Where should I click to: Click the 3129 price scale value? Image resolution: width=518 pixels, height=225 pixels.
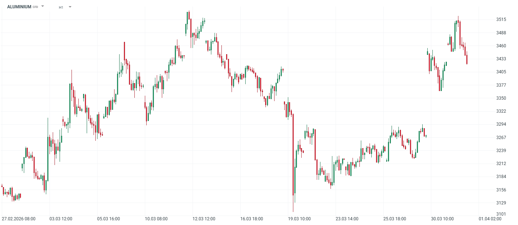[x=501, y=203]
